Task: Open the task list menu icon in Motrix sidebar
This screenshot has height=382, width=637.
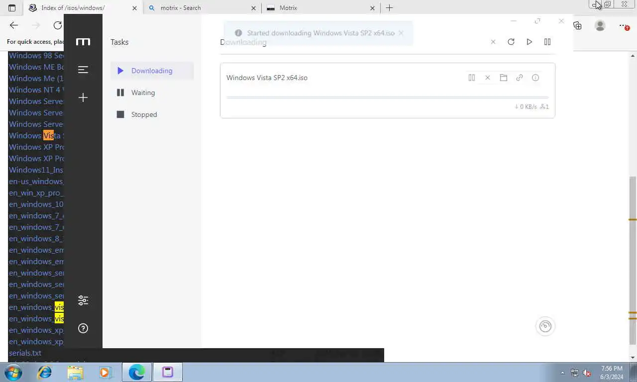Action: tap(83, 70)
